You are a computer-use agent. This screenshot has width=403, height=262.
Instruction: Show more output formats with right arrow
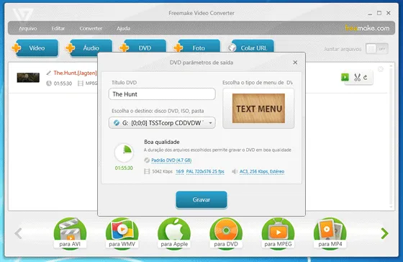384,233
